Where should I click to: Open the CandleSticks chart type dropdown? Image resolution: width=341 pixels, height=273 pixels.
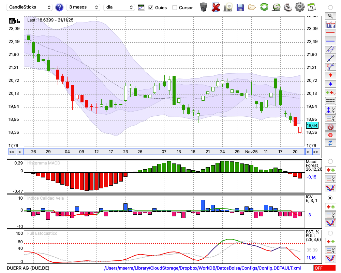(30, 7)
